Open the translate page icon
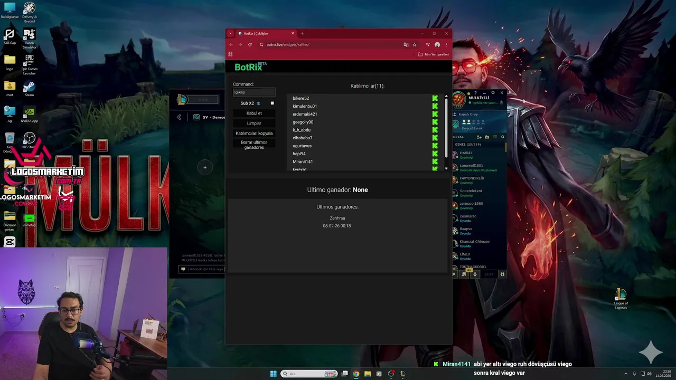676x380 pixels. pos(406,45)
